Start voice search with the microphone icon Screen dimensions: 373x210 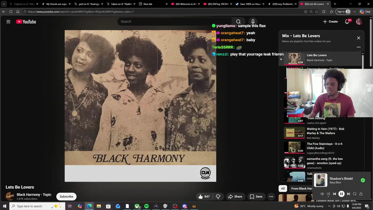[253, 22]
